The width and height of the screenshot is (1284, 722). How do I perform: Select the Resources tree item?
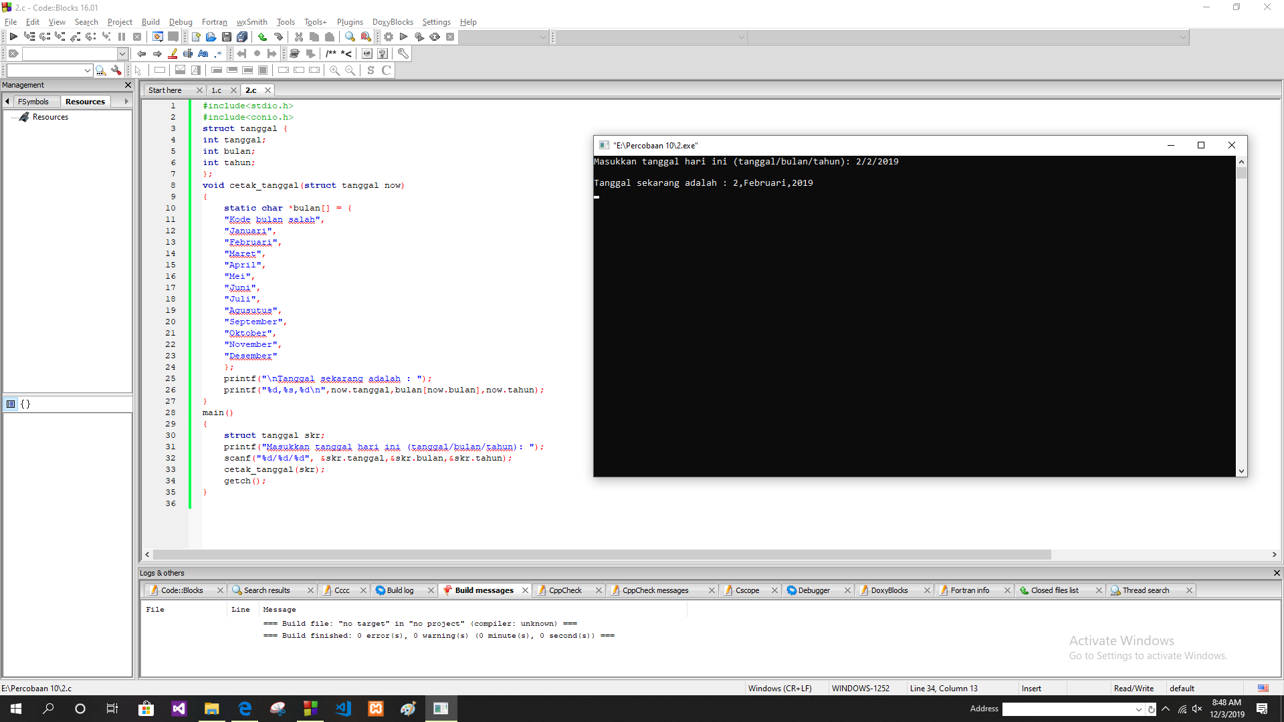coord(50,117)
